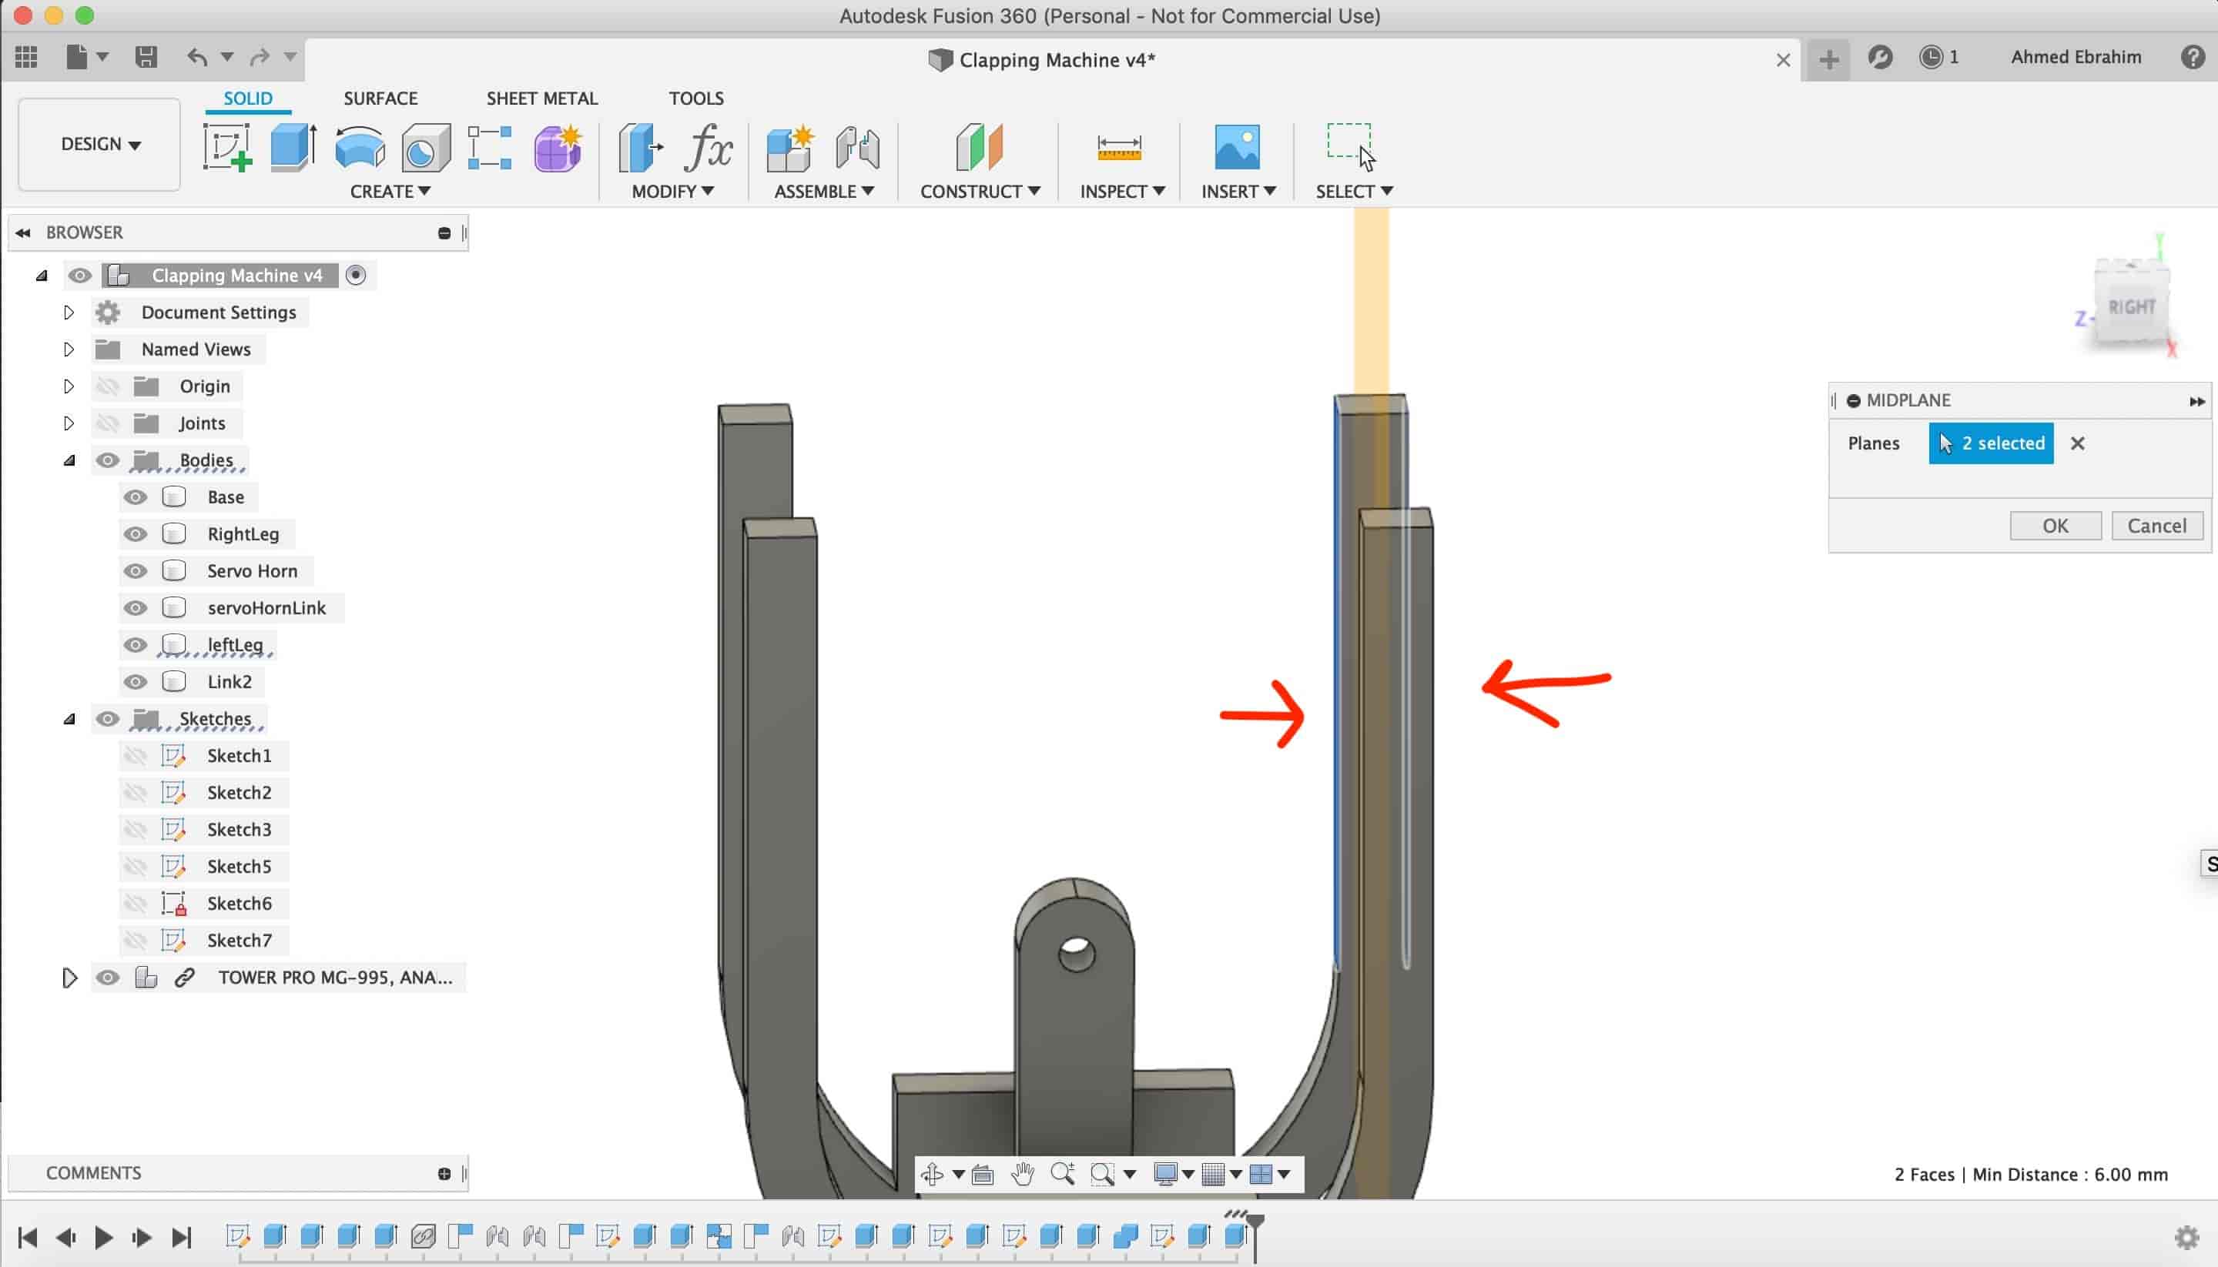Click the Insert image icon

coord(1237,147)
